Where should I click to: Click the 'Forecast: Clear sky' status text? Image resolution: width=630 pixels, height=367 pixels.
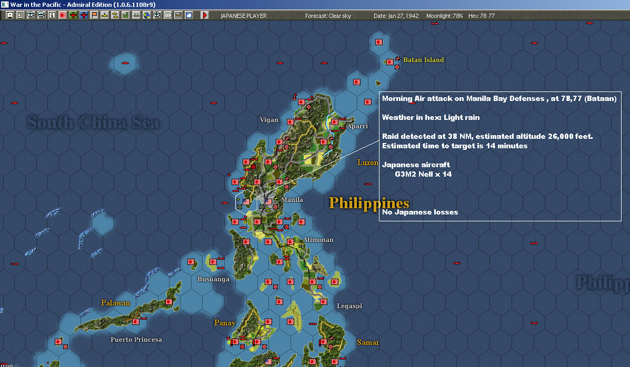[x=328, y=16]
